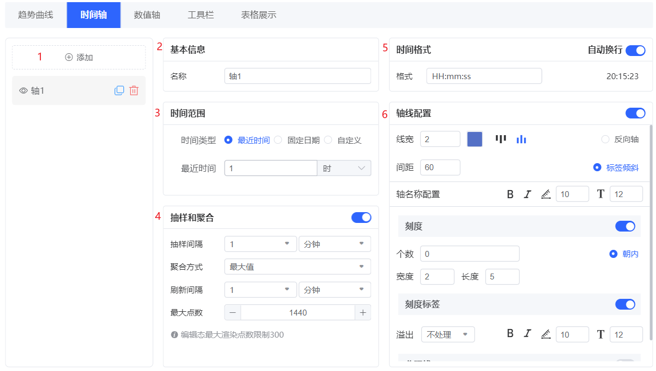
Task: Open the 表格展示 tab
Action: tap(259, 15)
